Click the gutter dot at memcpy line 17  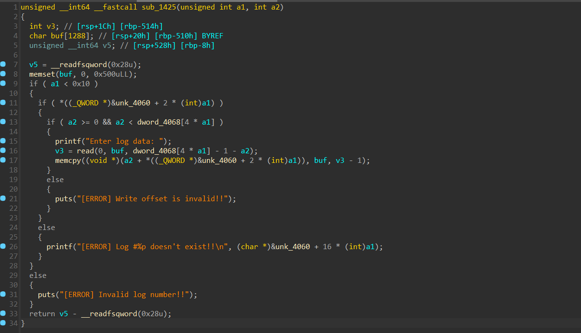click(x=3, y=161)
